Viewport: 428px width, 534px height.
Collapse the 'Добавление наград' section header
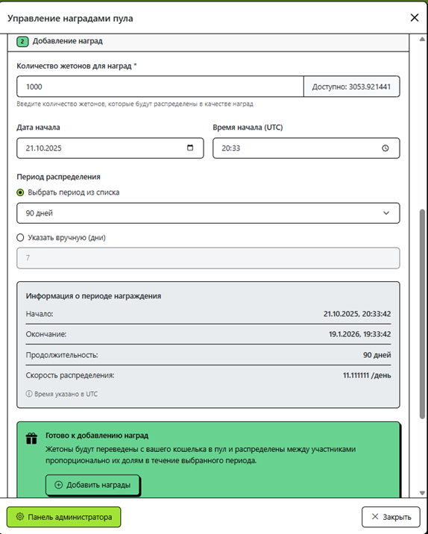pyautogui.click(x=208, y=42)
